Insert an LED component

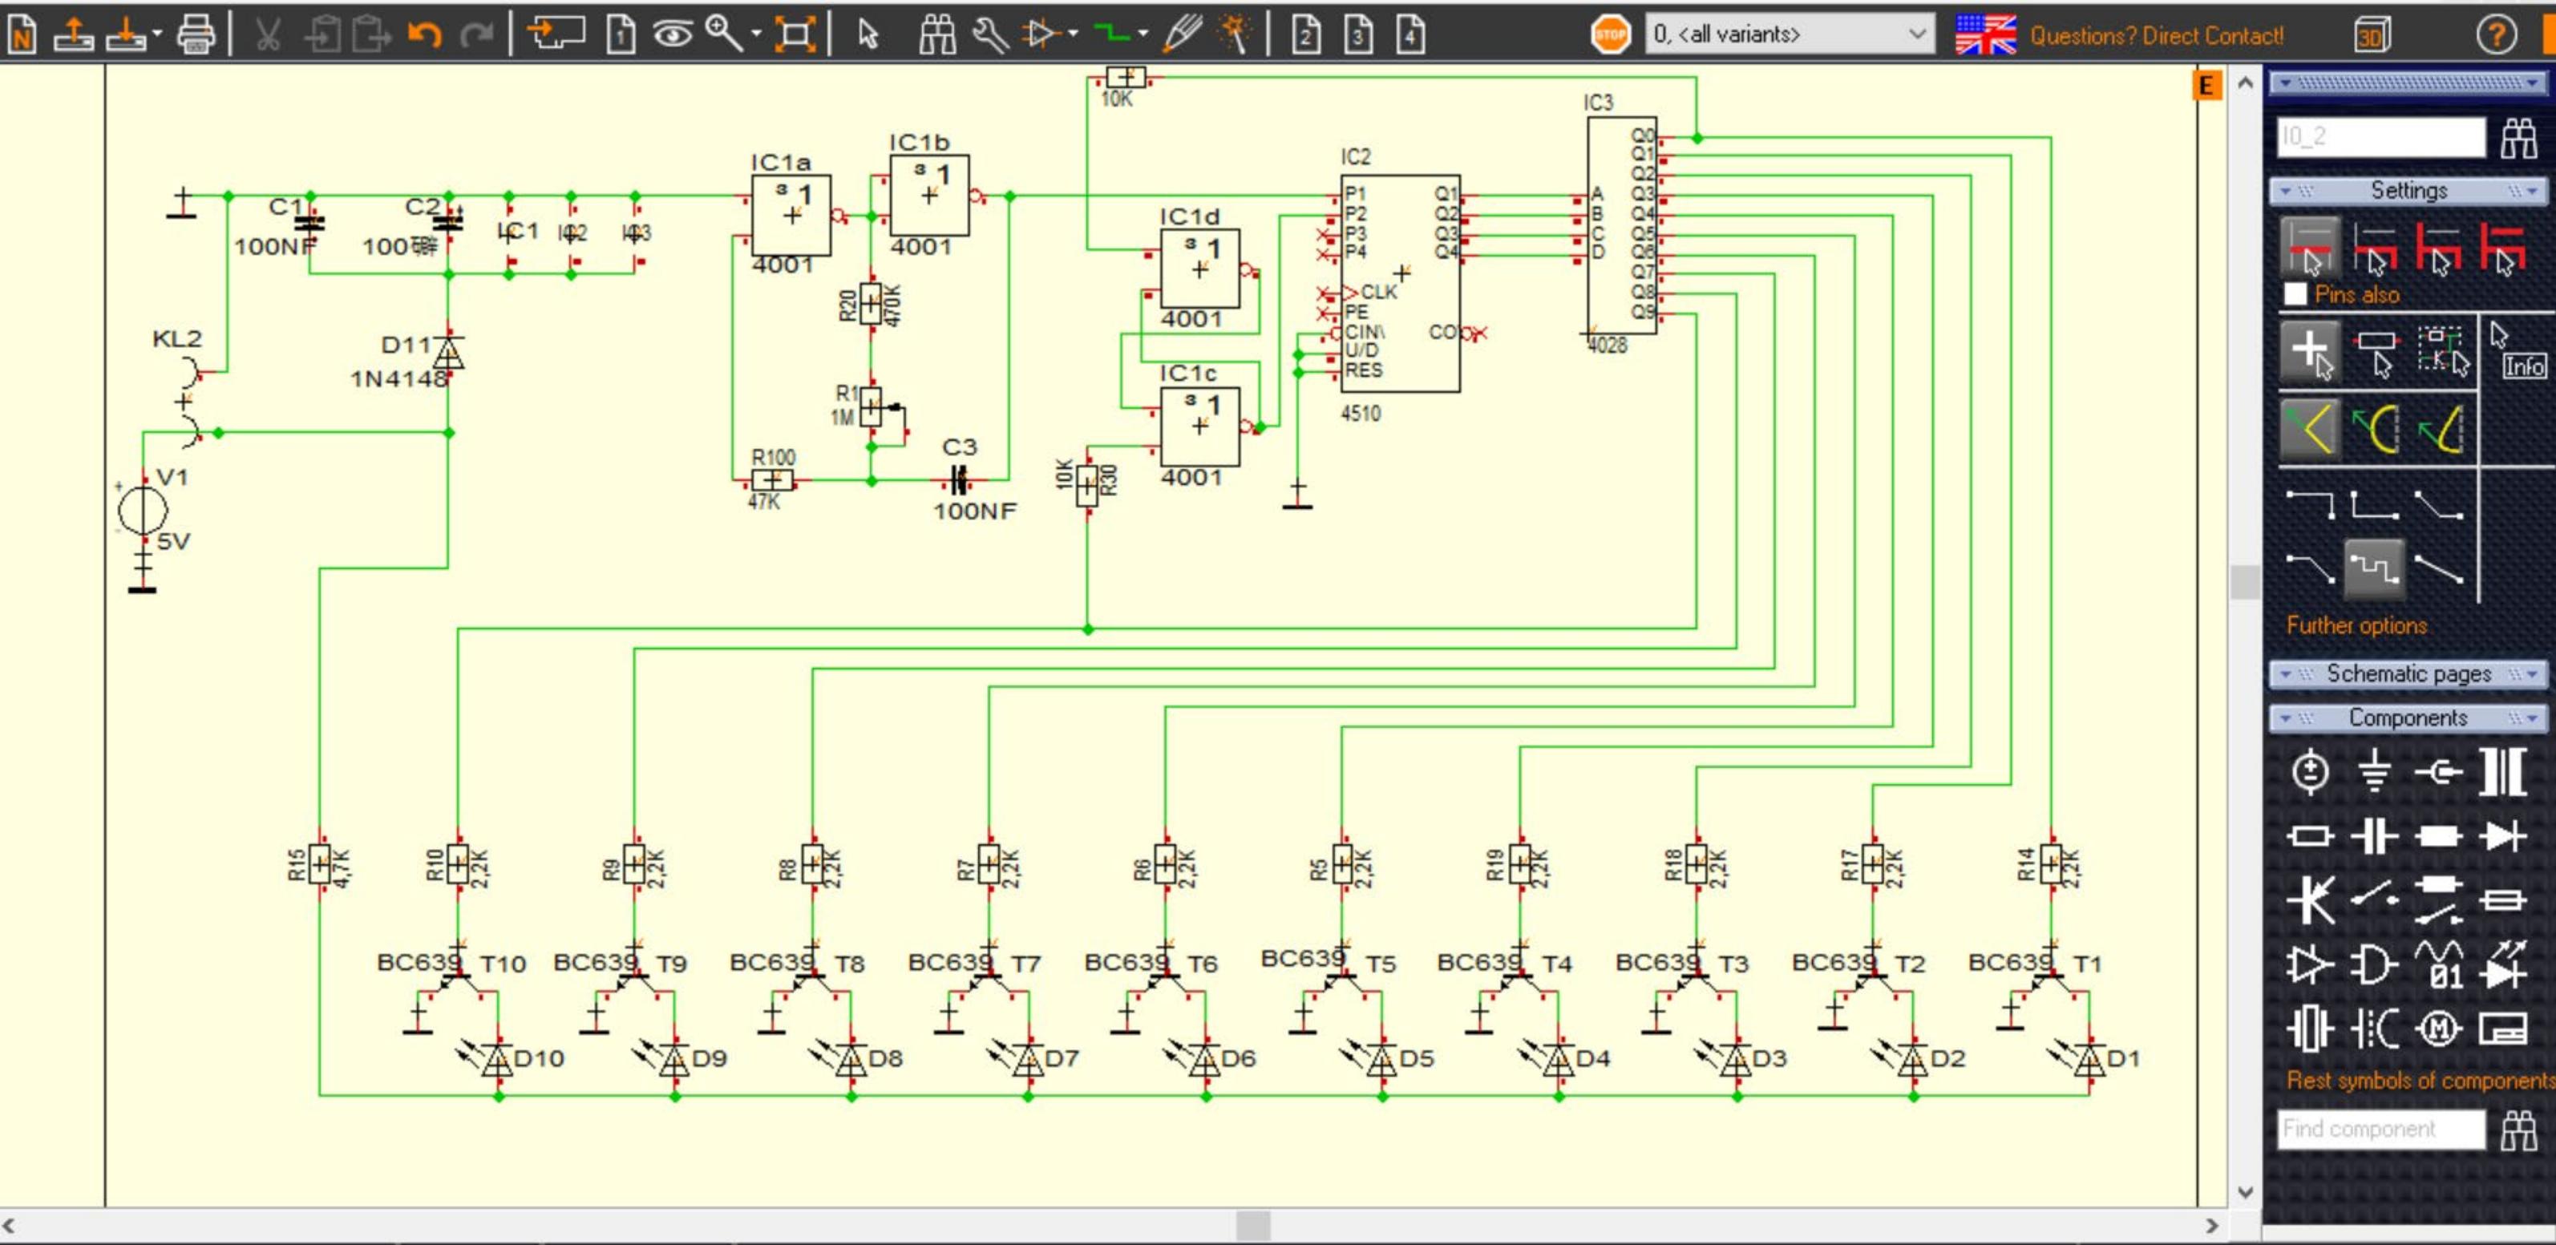pyautogui.click(x=2503, y=965)
